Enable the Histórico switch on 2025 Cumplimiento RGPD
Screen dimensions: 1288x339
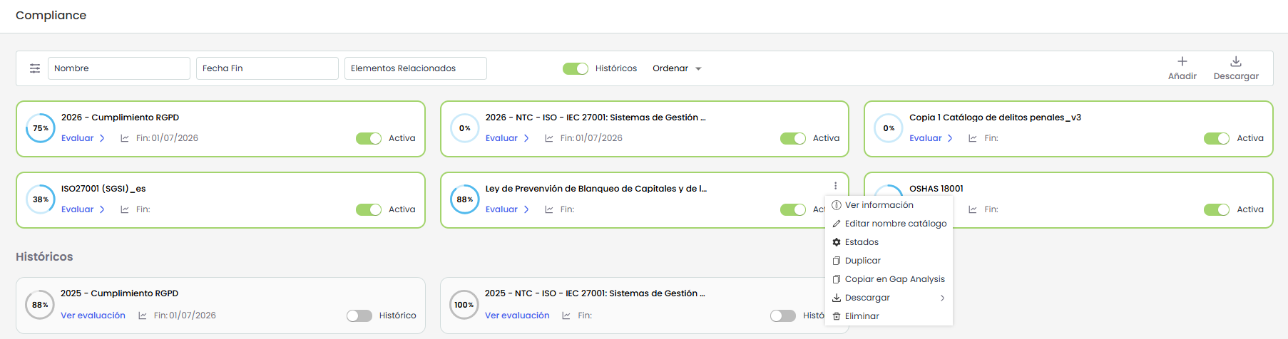[359, 315]
